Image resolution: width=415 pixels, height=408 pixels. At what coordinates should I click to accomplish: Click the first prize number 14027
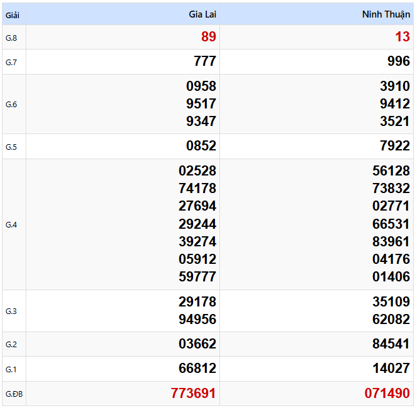click(x=391, y=369)
